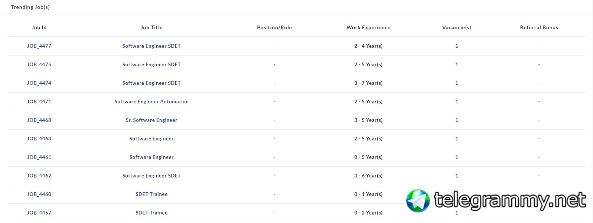Open job link JOB_4463

pyautogui.click(x=39, y=139)
